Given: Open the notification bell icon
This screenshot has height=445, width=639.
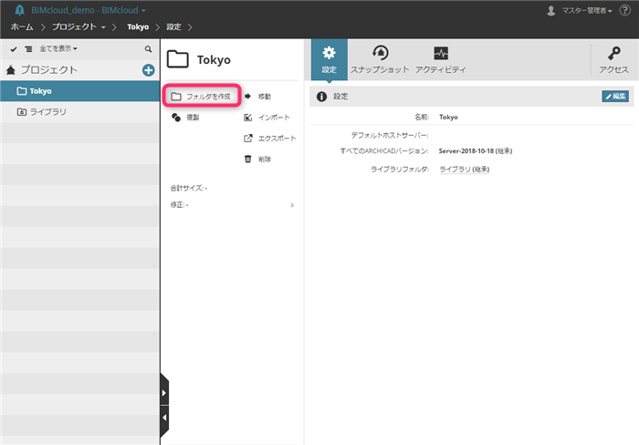Looking at the screenshot, I should (x=19, y=10).
